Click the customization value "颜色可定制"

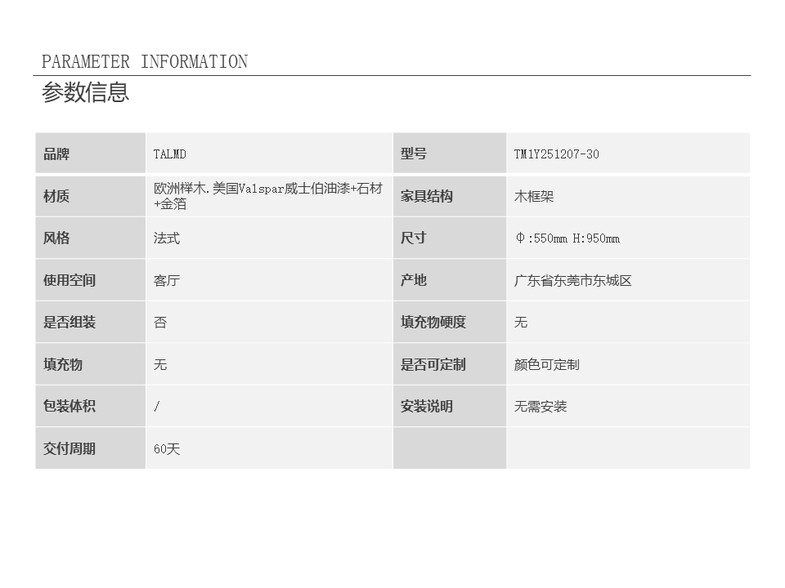(x=546, y=365)
